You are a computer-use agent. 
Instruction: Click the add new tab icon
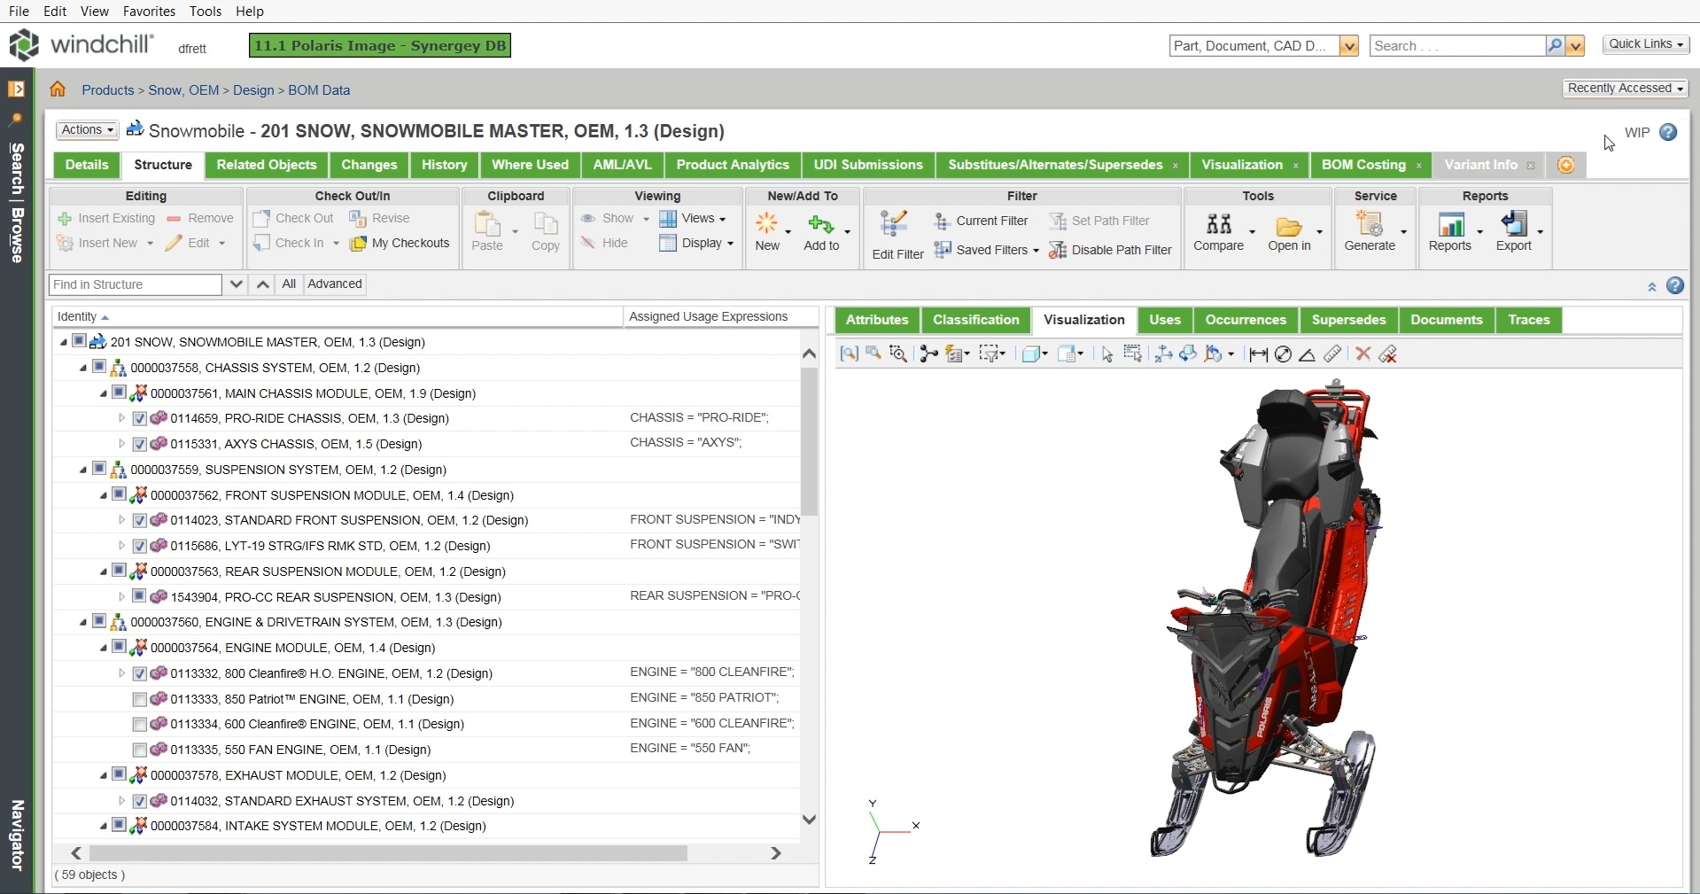coord(1566,165)
